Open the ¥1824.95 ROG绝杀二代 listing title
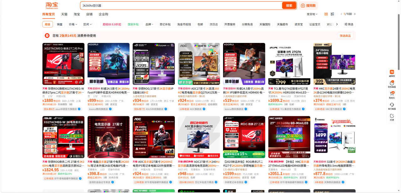Viewport: 401px width, 193px height. click(x=64, y=164)
